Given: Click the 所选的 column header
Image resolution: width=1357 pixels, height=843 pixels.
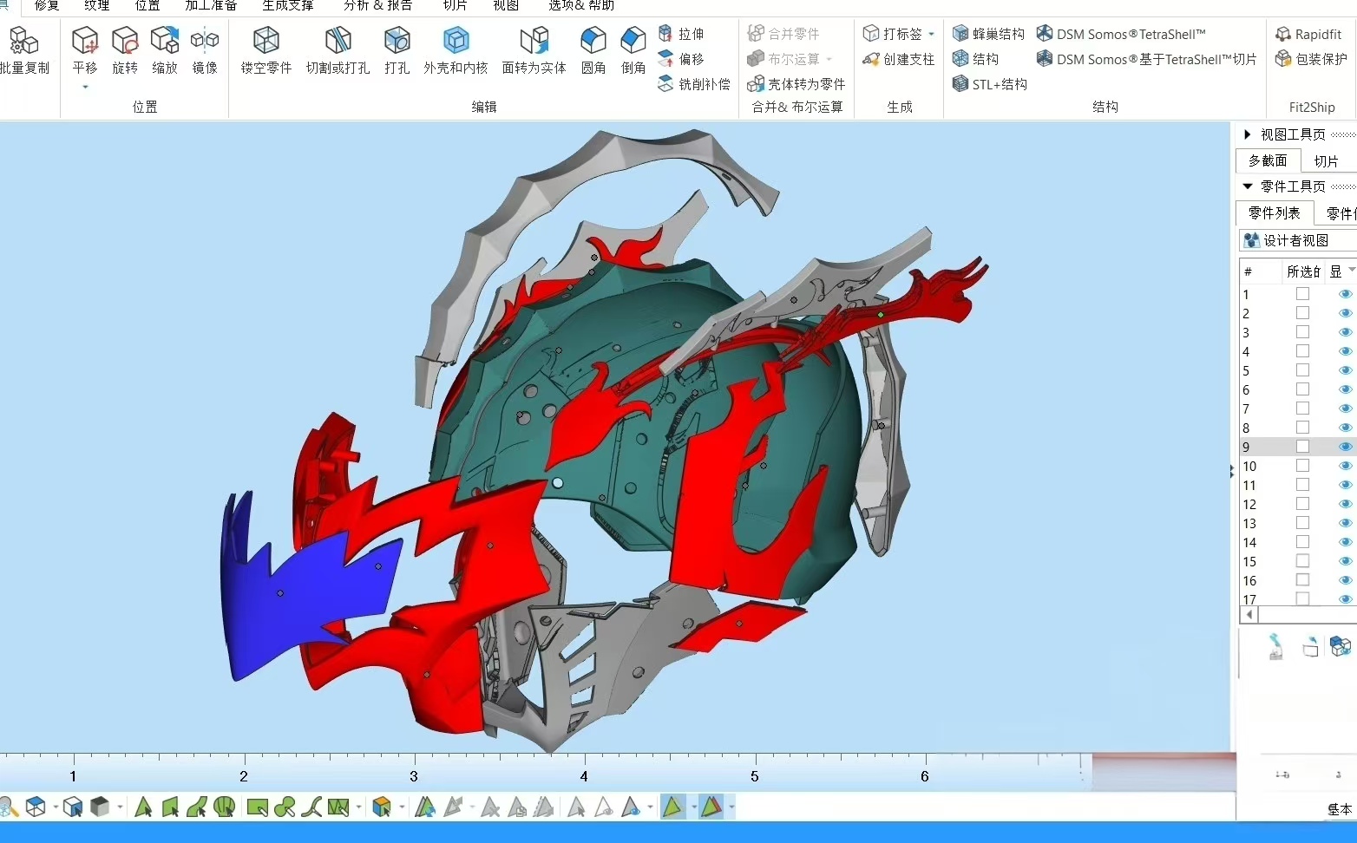Looking at the screenshot, I should pos(1303,271).
